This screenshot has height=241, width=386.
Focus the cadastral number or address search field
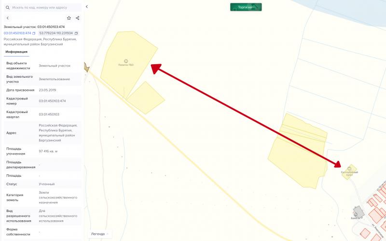click(42, 7)
